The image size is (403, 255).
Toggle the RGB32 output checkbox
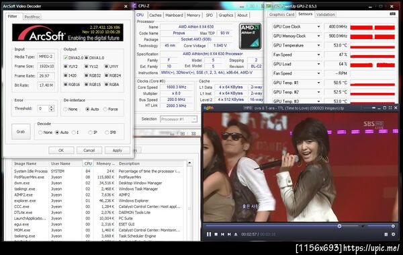click(x=87, y=75)
